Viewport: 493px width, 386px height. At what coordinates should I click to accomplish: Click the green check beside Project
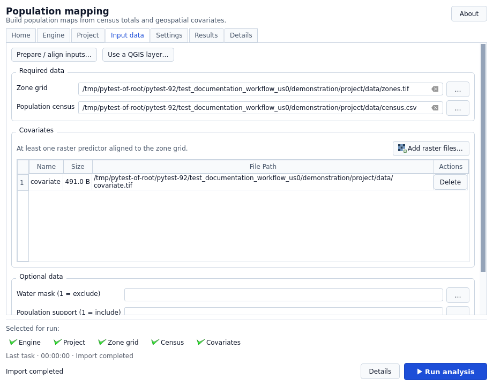tap(57, 342)
